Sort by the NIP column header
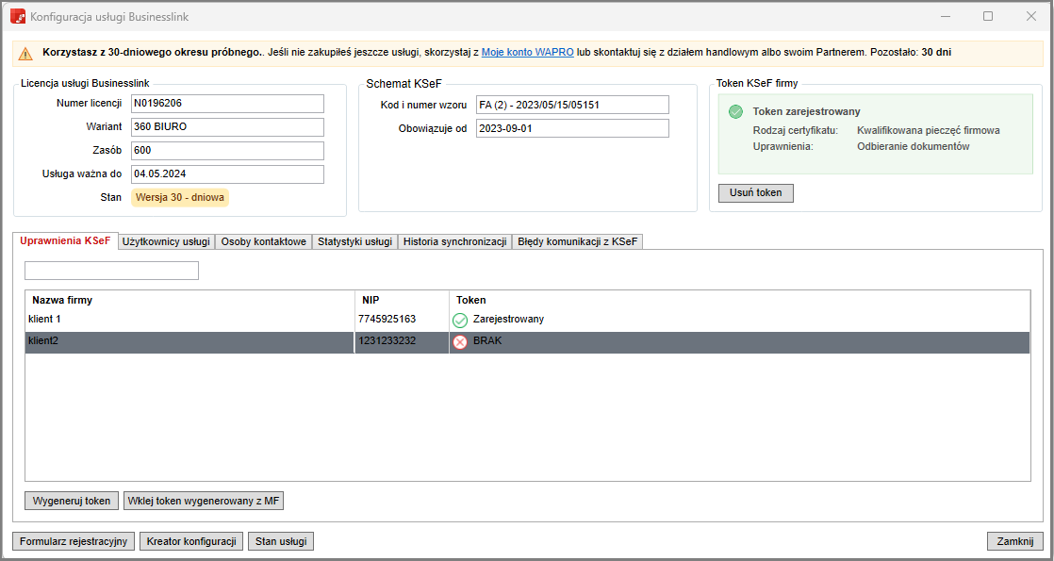 [x=402, y=300]
